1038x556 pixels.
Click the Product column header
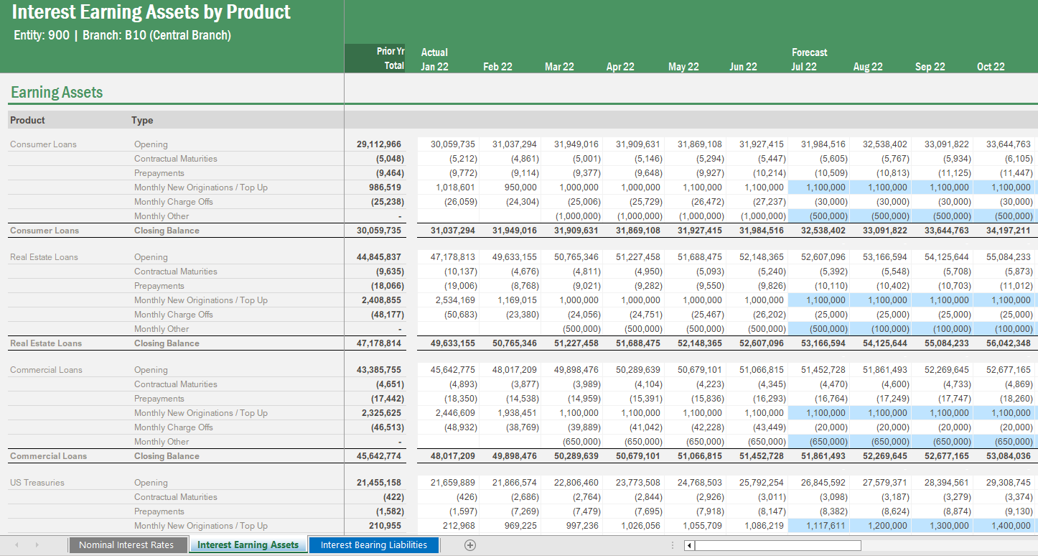coord(27,119)
